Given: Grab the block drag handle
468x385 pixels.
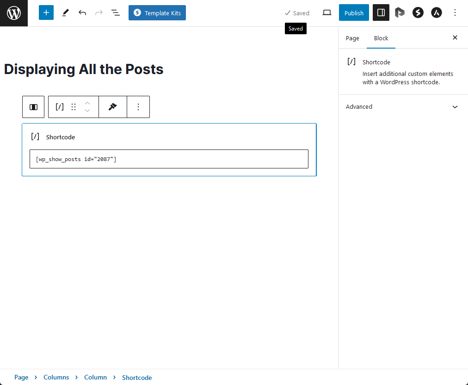Looking at the screenshot, I should coord(74,107).
